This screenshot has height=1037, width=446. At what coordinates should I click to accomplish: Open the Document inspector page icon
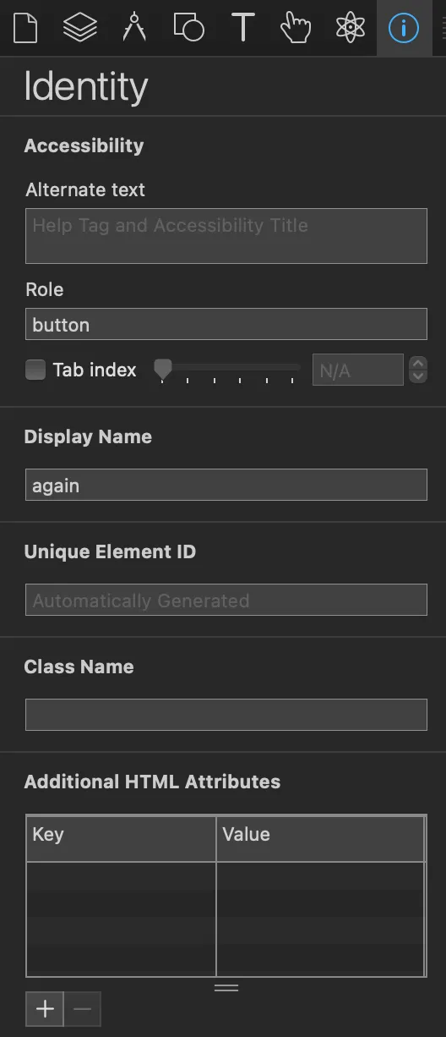pyautogui.click(x=26, y=28)
